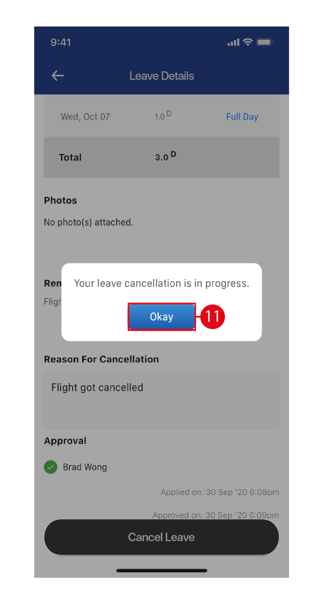The height and width of the screenshot is (604, 323).
Task: Tap the D unit icon beside Total 3.0
Action: (174, 154)
